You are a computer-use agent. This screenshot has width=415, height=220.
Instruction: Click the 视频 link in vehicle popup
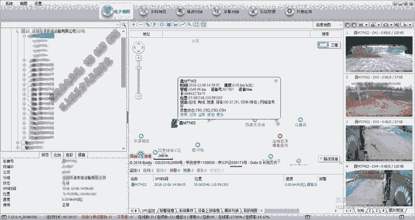[184, 115]
